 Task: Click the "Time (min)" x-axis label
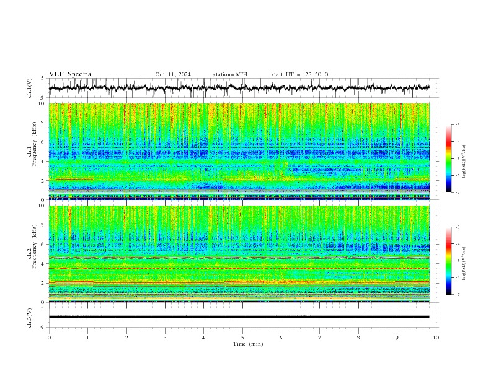tap(248, 344)
